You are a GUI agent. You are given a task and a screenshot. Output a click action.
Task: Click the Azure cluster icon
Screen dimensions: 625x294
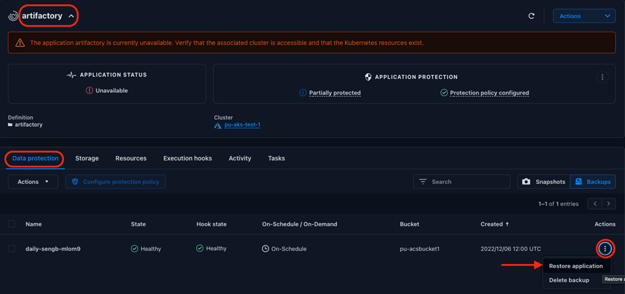[x=217, y=125]
